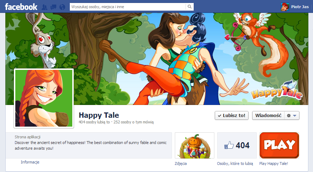
Task: Open messages icon in top bar
Action: tap(53, 7)
